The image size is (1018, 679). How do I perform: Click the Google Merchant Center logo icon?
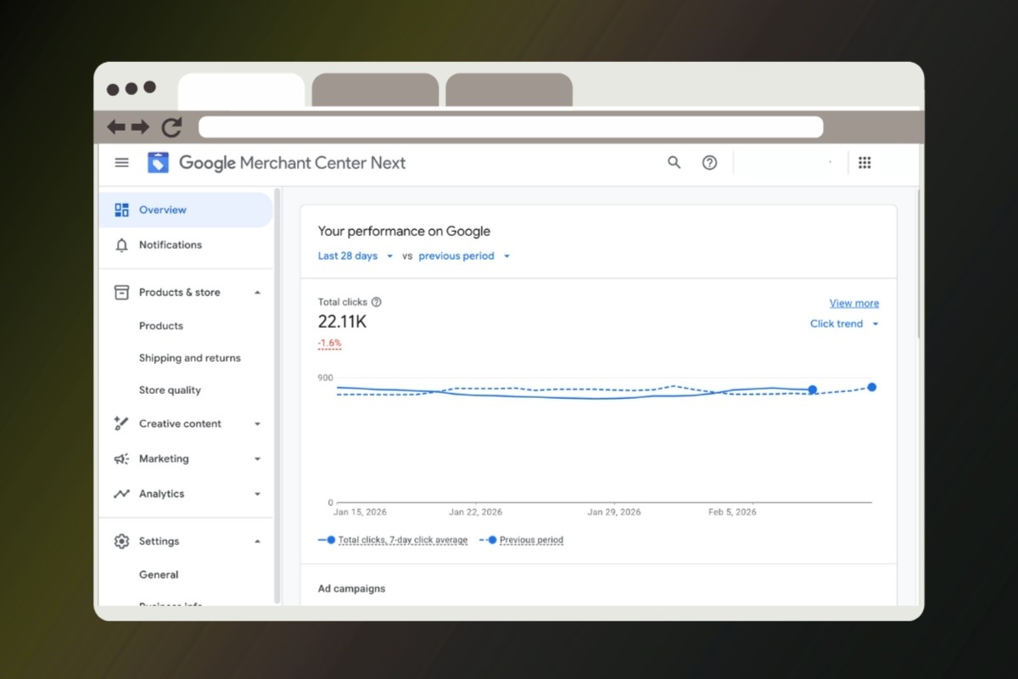[x=158, y=163]
